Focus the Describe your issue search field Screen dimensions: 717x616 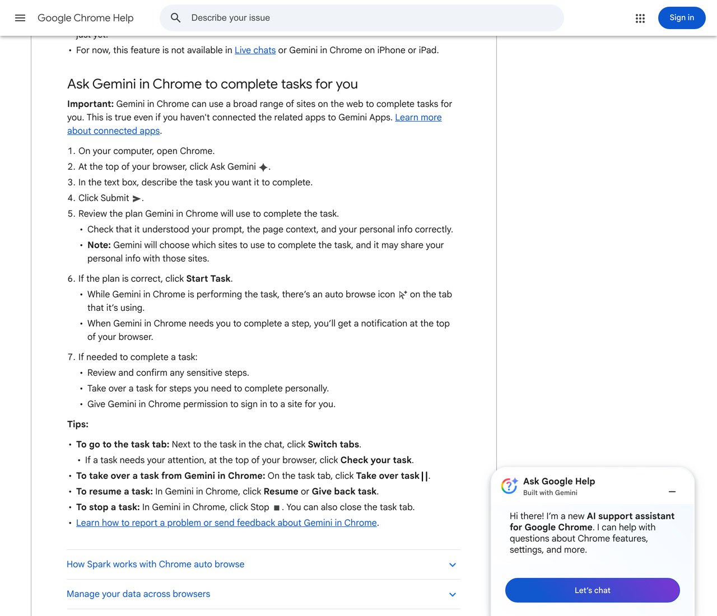[361, 18]
